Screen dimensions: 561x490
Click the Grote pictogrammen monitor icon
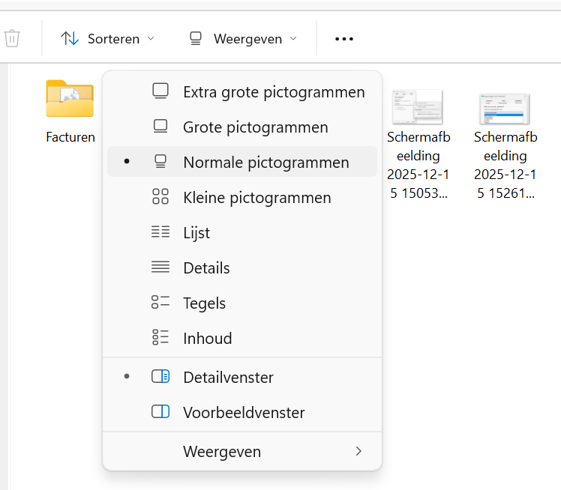click(x=160, y=127)
